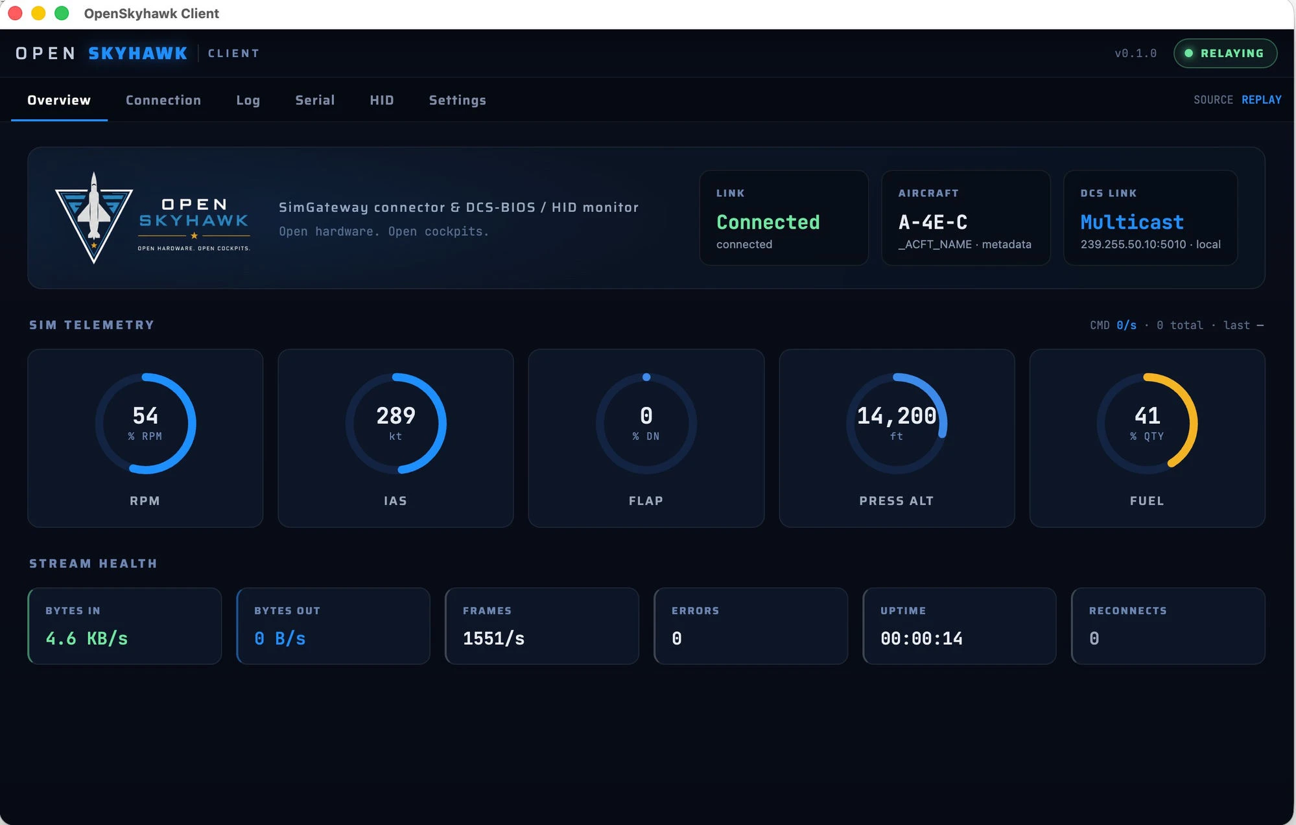The width and height of the screenshot is (1296, 825).
Task: Click the CMD 0/s rate readout
Action: coord(1113,325)
